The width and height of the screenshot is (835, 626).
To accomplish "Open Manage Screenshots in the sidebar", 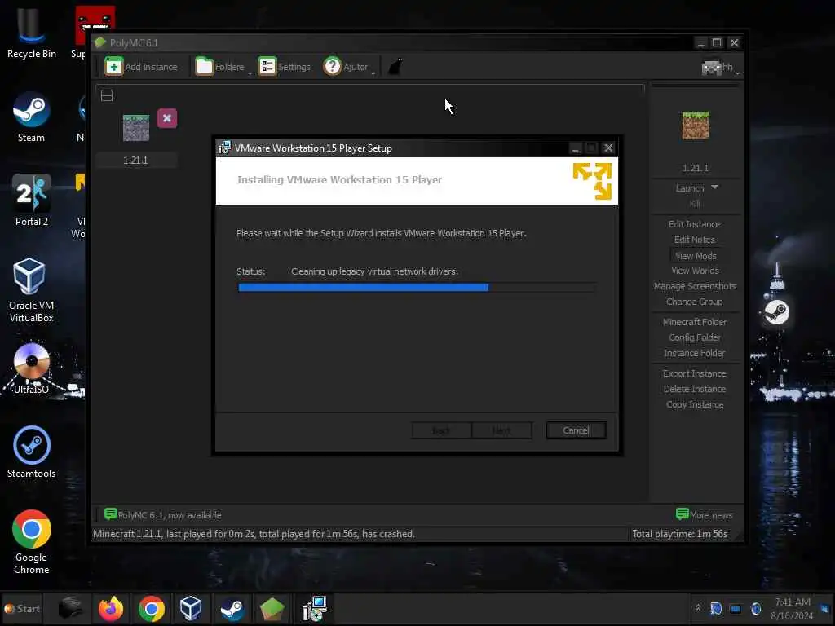I will (695, 286).
